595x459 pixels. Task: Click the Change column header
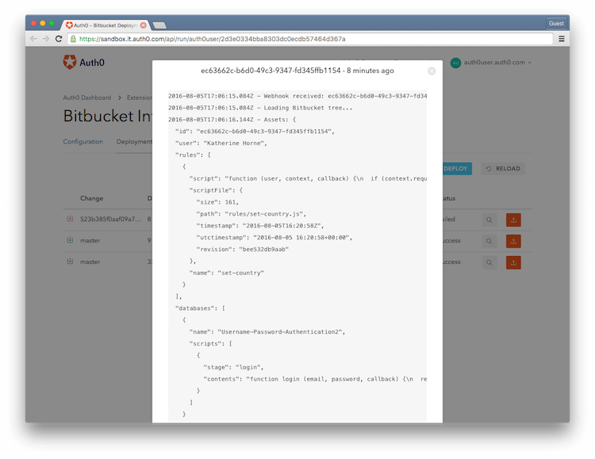[91, 198]
